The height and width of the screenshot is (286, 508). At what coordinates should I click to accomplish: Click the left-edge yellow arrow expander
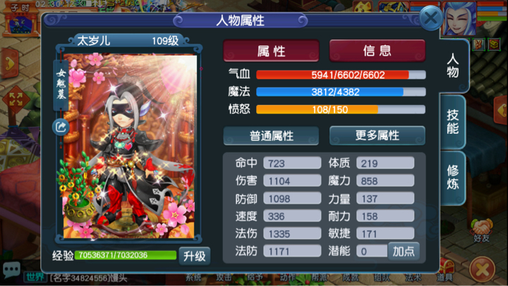(x=10, y=63)
